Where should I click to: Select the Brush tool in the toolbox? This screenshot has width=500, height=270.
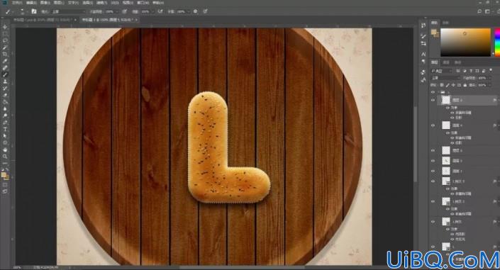pos(5,74)
